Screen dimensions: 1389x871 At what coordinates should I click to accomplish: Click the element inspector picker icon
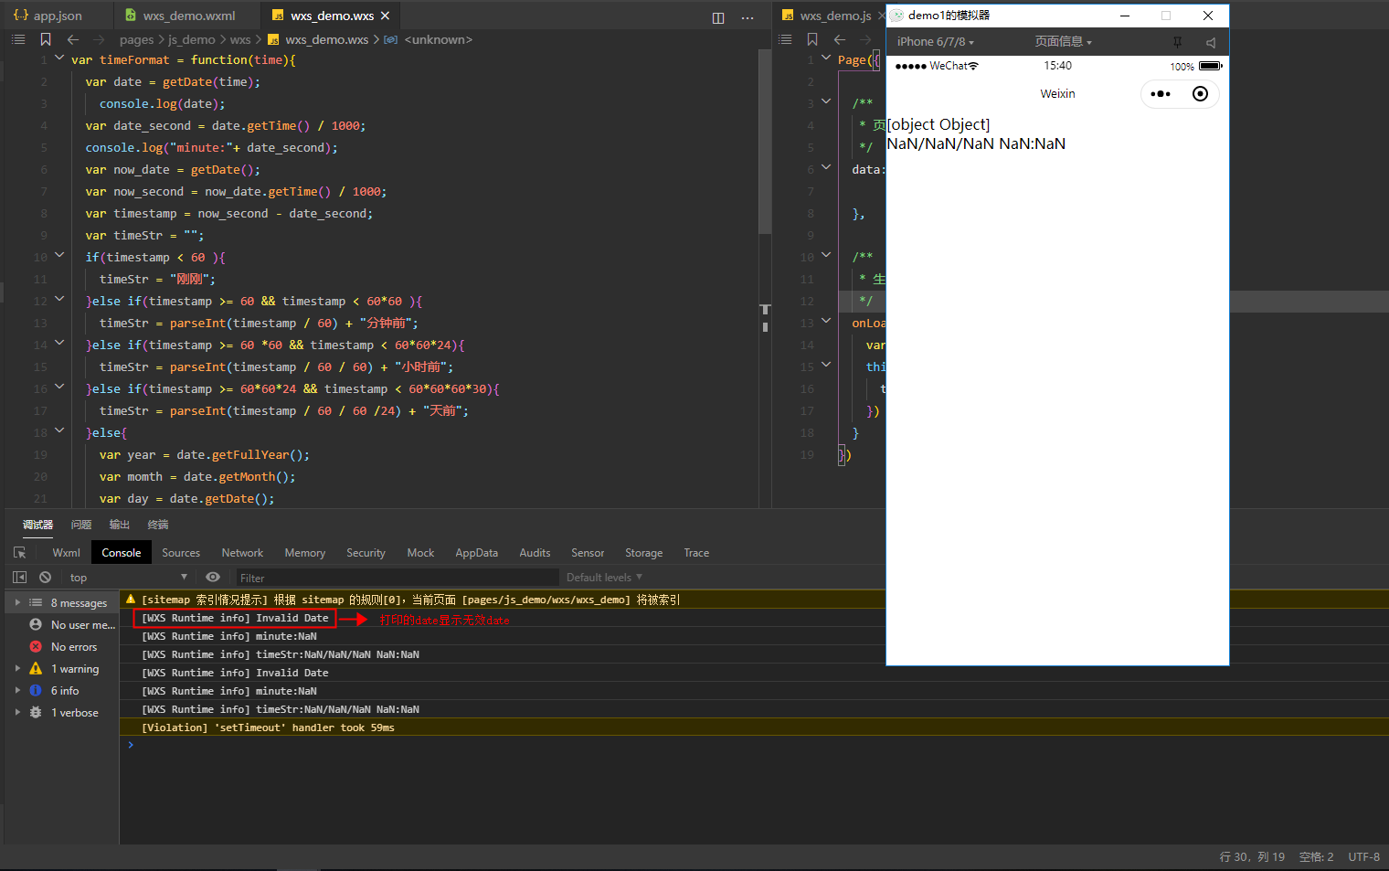[20, 553]
